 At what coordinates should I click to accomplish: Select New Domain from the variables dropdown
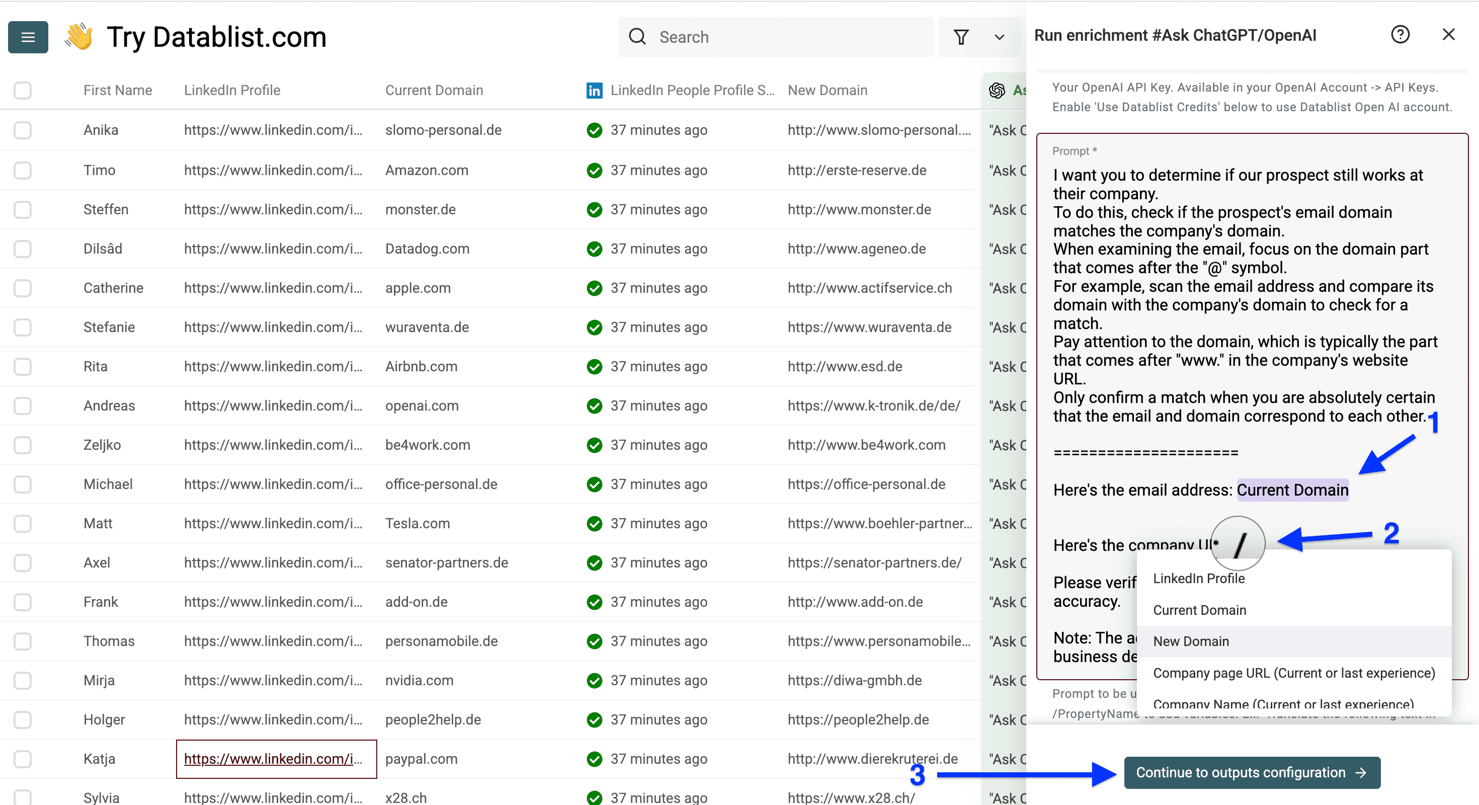click(1191, 641)
